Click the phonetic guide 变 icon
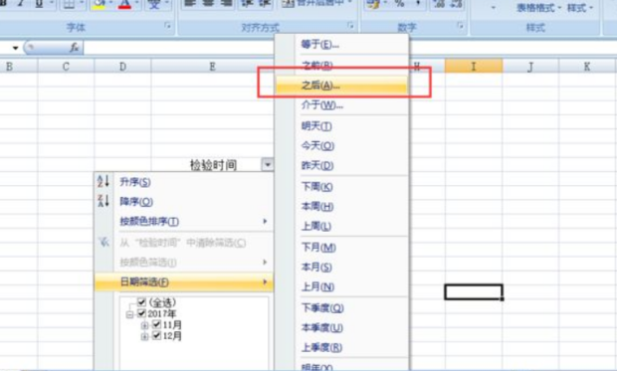This screenshot has height=371, width=617. pyautogui.click(x=154, y=4)
